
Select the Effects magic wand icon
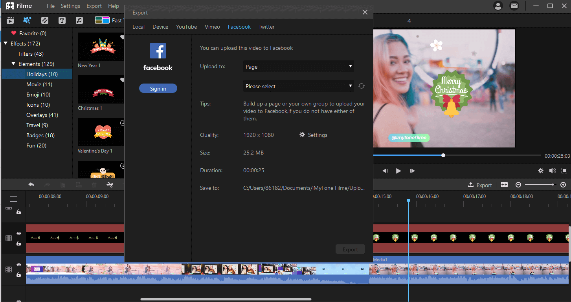tap(27, 20)
